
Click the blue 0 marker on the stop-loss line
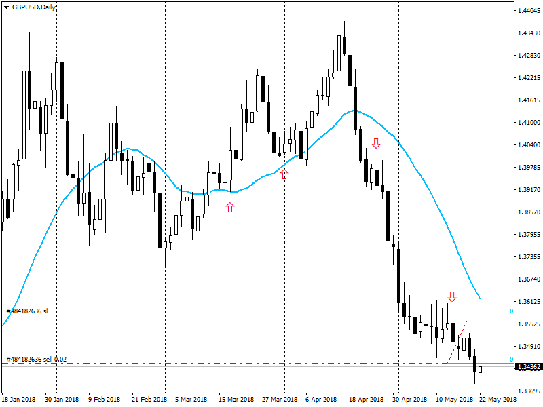[510, 309]
